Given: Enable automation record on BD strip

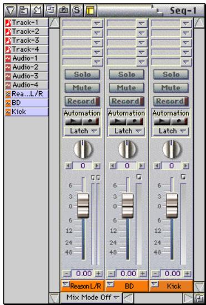Looking at the screenshot, I should [x=135, y=122].
